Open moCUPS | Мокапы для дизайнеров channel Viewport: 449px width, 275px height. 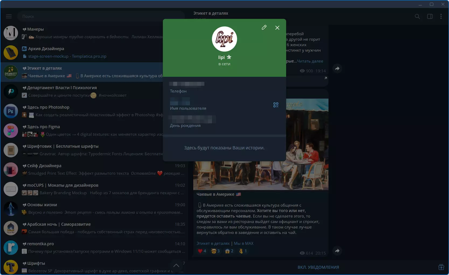click(x=94, y=189)
